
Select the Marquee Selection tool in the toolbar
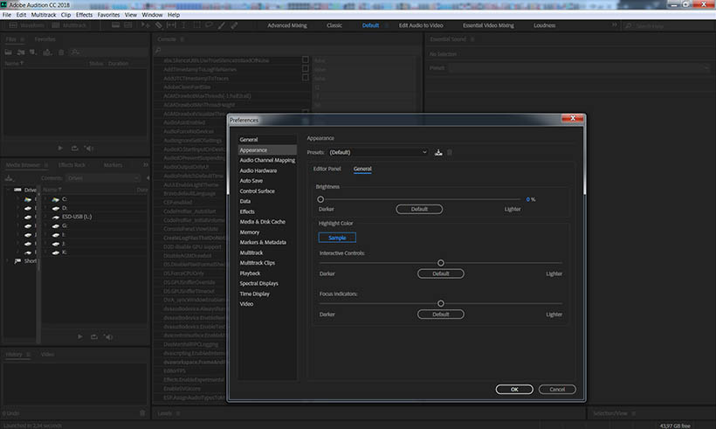click(x=196, y=25)
